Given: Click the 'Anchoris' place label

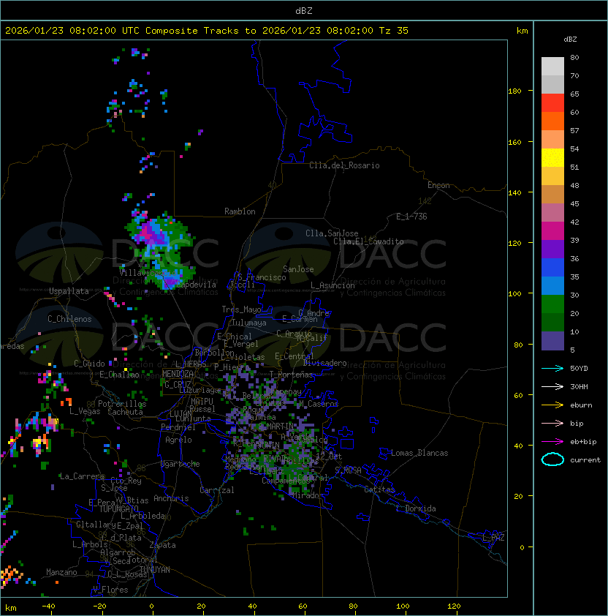Looking at the screenshot, I should (171, 498).
